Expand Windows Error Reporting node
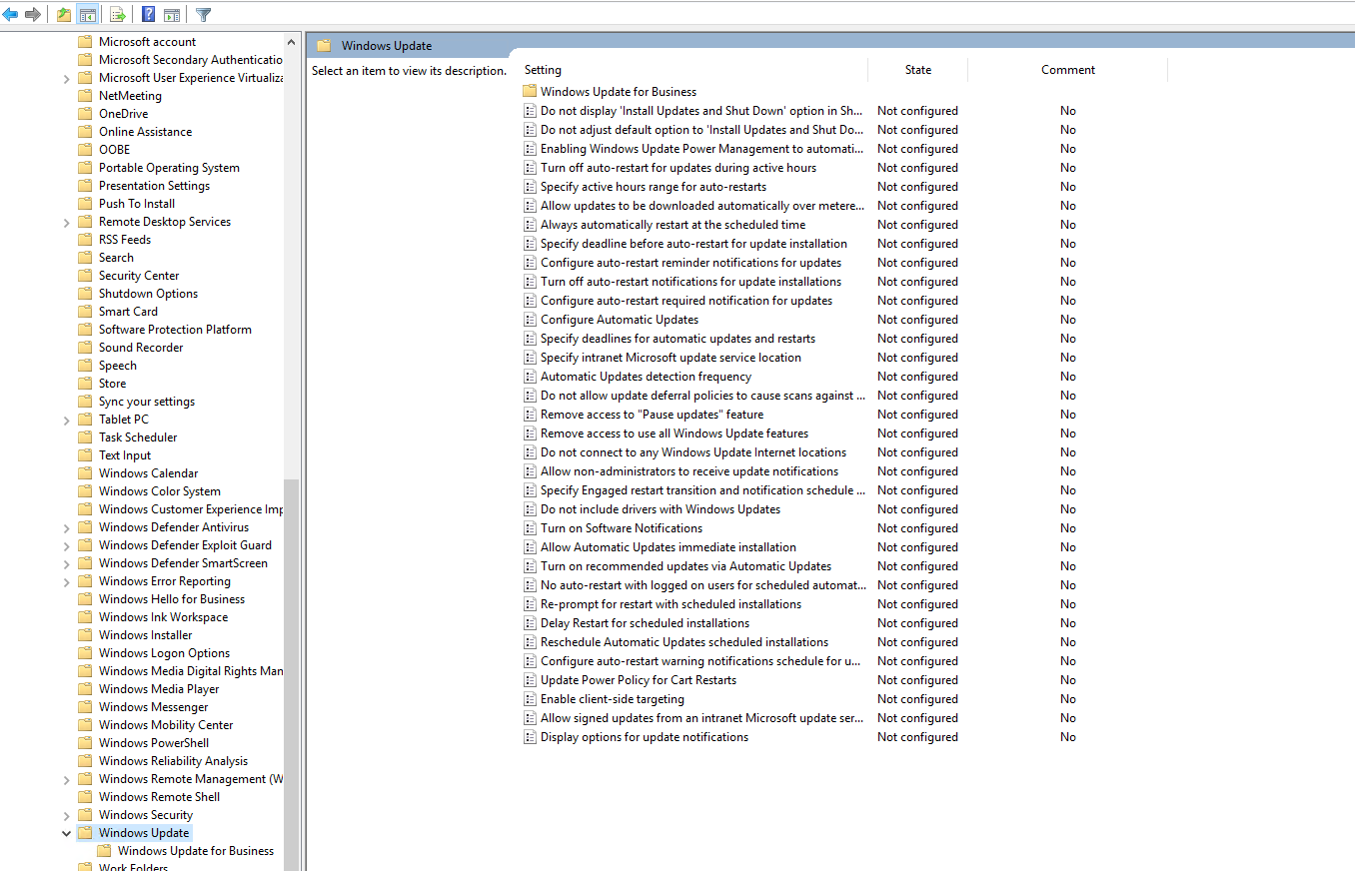1355x871 pixels. coord(67,581)
